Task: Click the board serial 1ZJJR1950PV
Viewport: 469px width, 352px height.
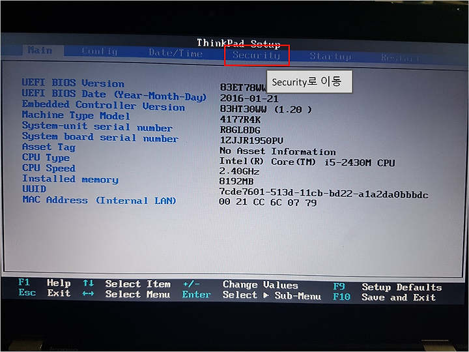Action: 251,141
